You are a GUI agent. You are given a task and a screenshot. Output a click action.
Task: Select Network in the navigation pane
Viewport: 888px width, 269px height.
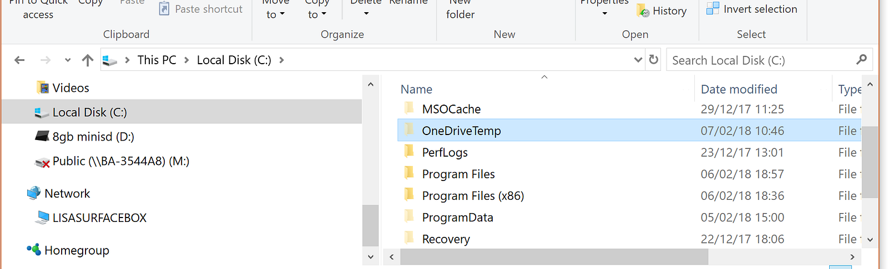[67, 194]
